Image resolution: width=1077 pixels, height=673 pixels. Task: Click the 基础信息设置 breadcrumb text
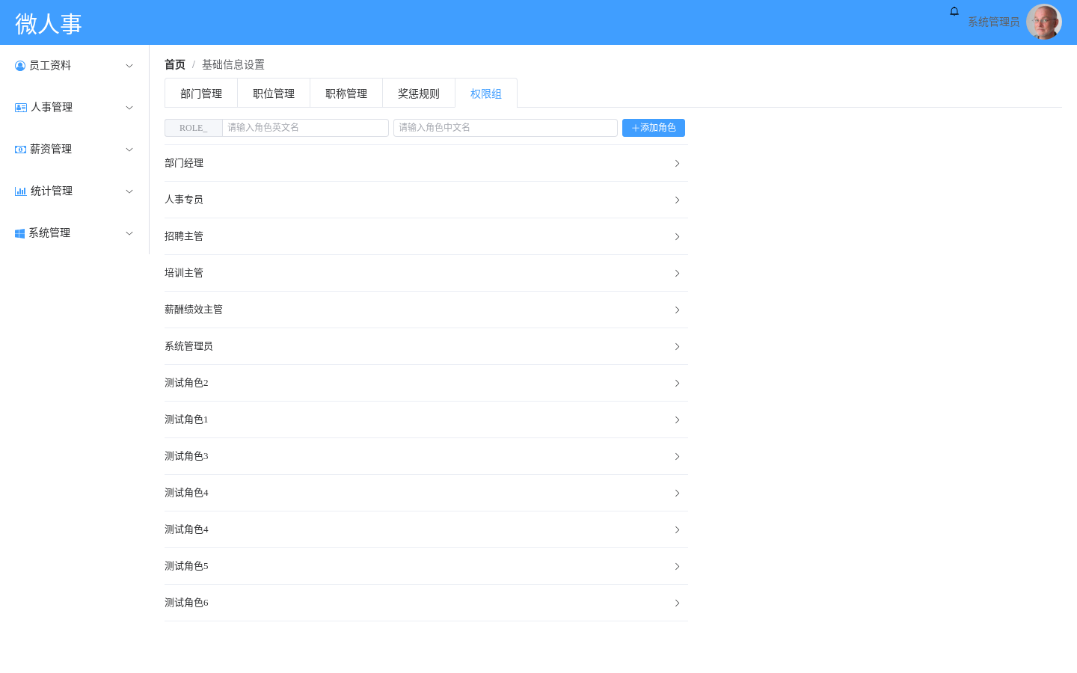click(233, 65)
